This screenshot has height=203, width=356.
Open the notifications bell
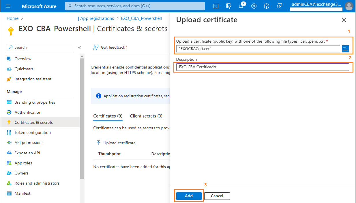[x=241, y=6]
